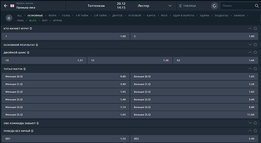Switch to the ИГРОК tab
Viewport: 261px width, 143px height.
coord(57,21)
